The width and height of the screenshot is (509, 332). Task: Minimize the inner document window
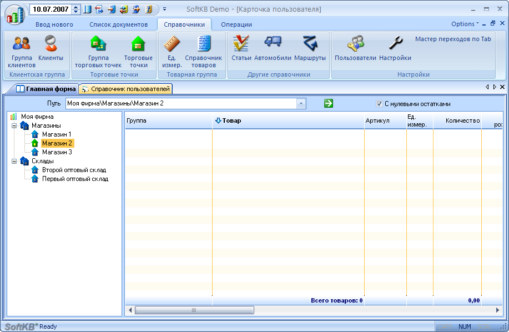(484, 24)
